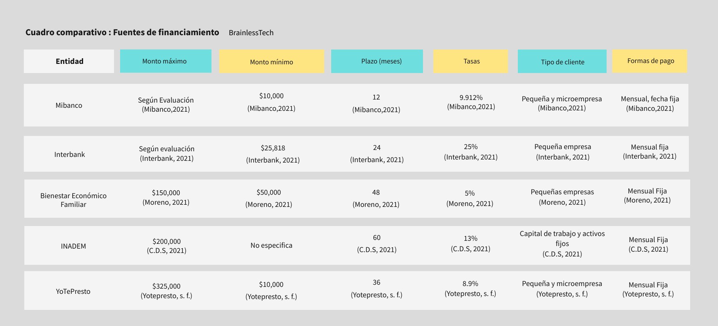Click the 'BrainlessTech' label
Viewport: 718px width, 326px height.
[251, 33]
